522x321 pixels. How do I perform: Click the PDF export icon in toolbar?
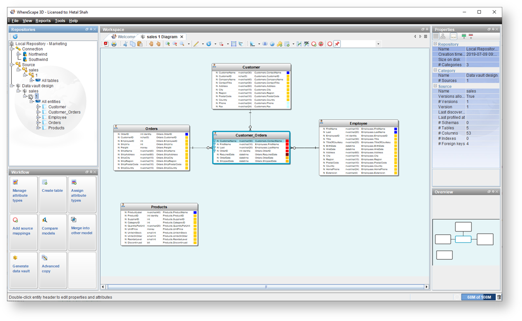(106, 44)
